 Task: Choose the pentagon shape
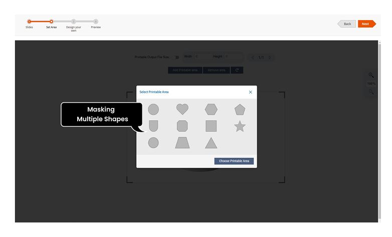click(x=240, y=109)
